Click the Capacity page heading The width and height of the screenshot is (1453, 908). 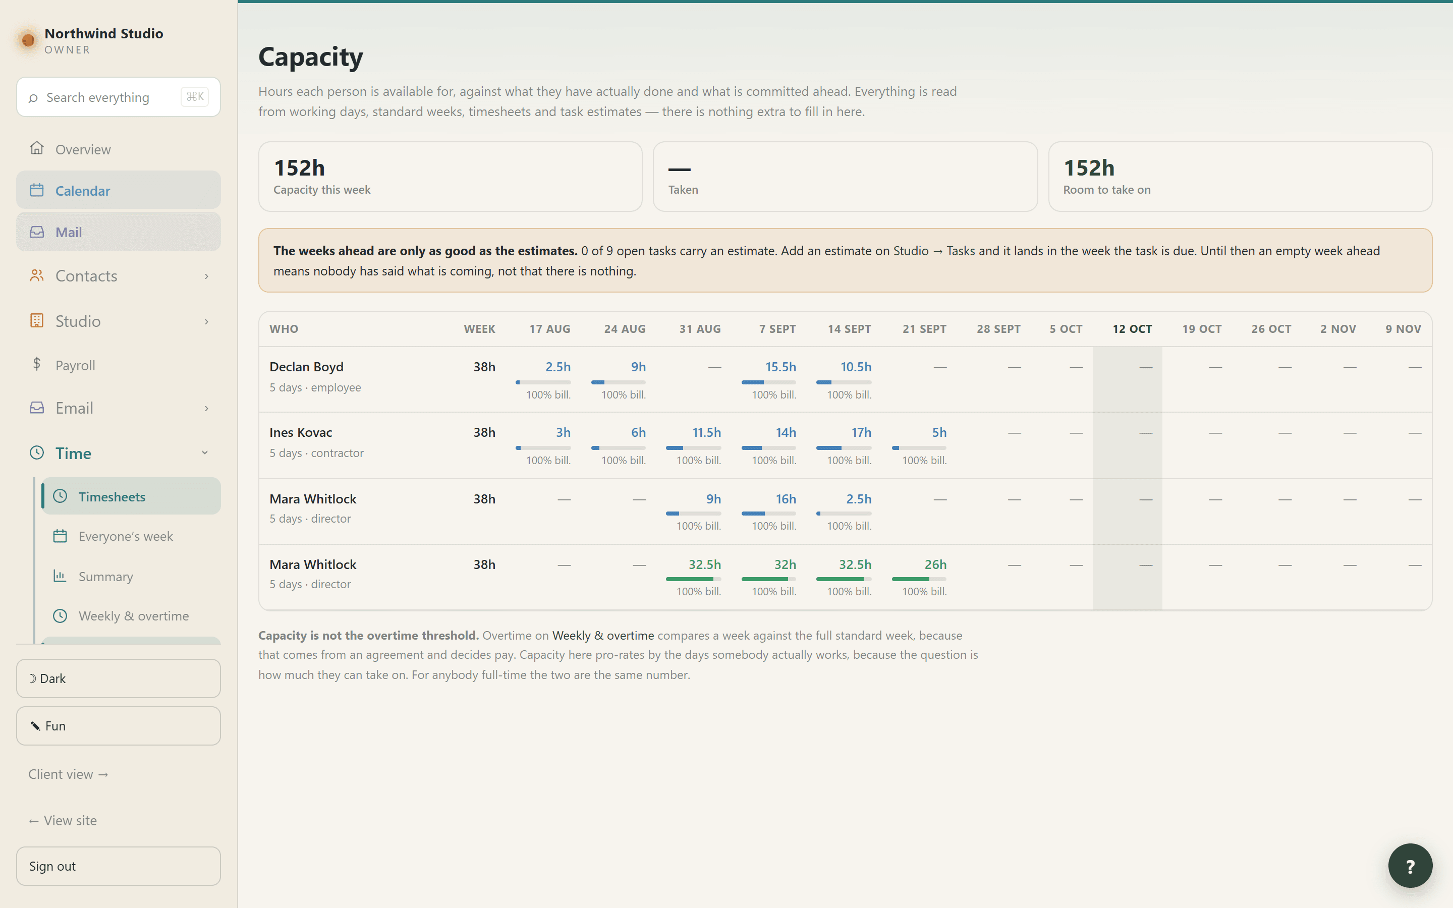310,57
